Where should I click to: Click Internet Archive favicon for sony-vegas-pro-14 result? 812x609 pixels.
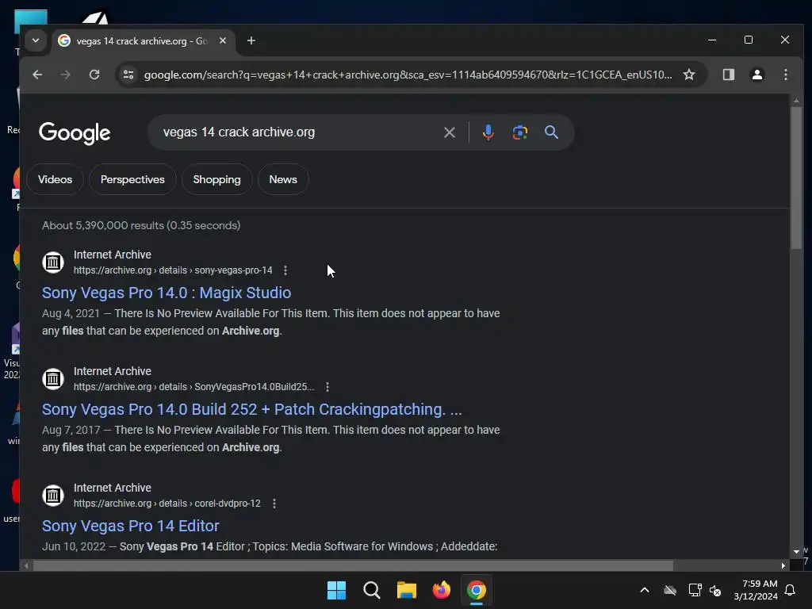pos(53,262)
